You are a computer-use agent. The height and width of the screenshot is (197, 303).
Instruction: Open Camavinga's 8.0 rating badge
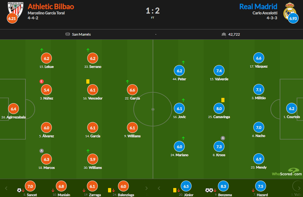219,108
